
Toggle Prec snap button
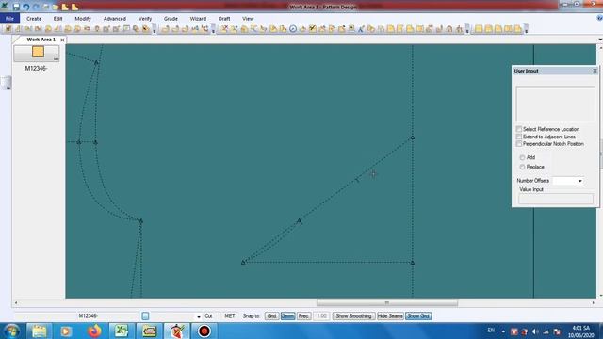coord(303,316)
